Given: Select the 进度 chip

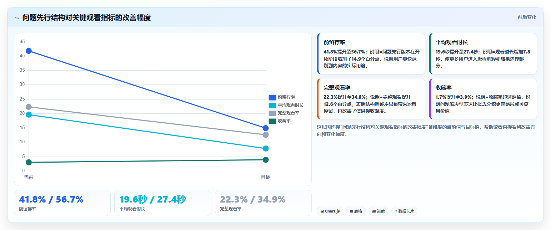Looking at the screenshot, I should (378, 211).
